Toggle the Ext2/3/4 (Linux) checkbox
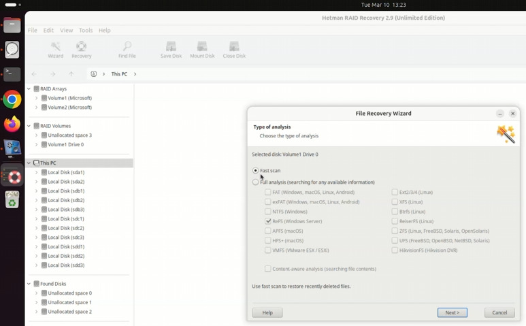The height and width of the screenshot is (326, 526). coord(395,192)
